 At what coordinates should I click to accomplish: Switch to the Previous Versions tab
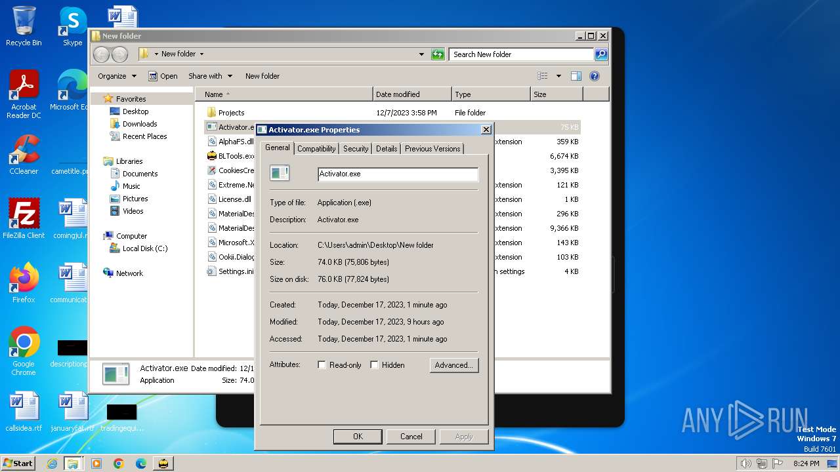[x=432, y=149]
